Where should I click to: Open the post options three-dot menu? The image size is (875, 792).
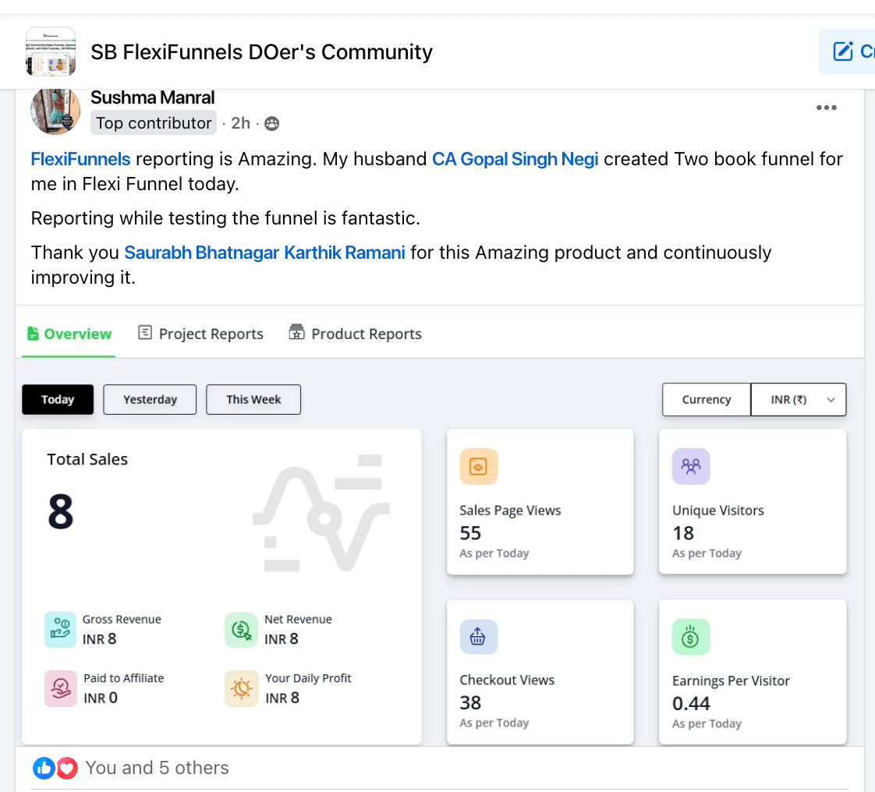tap(826, 108)
